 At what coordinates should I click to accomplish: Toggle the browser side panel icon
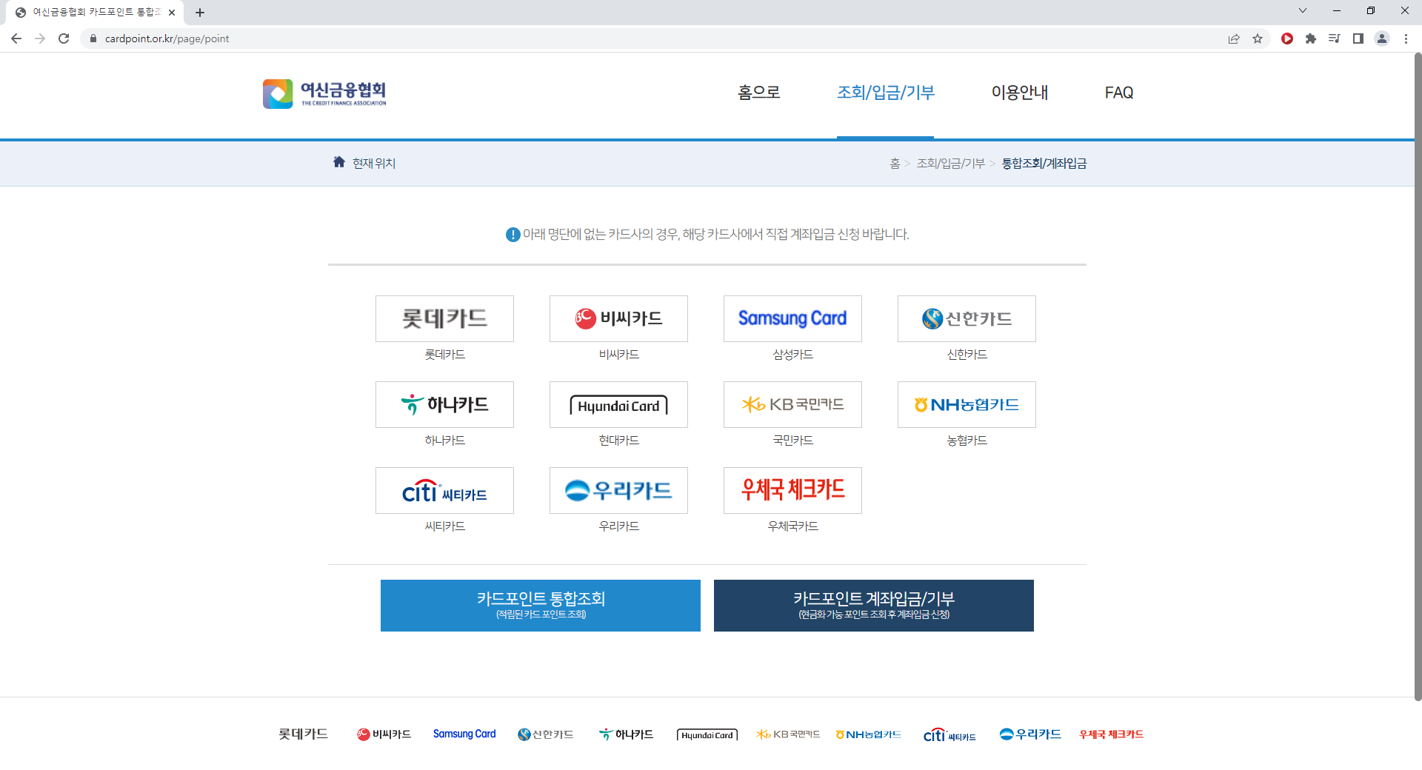point(1358,38)
